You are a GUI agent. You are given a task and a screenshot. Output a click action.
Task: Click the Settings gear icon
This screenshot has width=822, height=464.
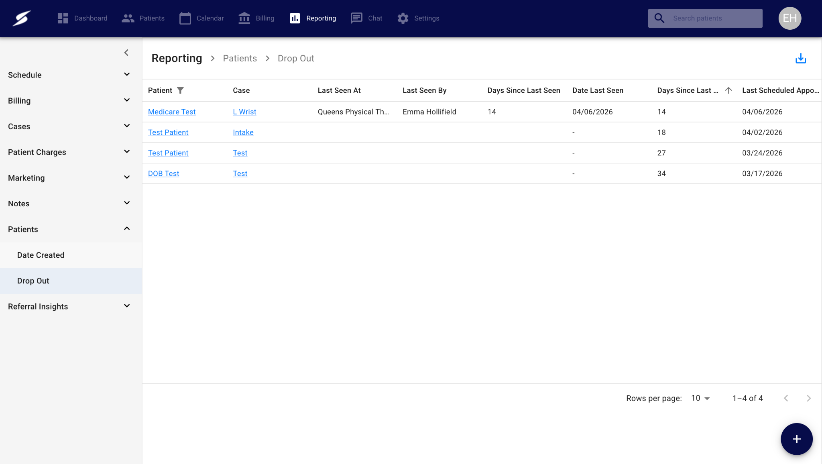pyautogui.click(x=403, y=18)
